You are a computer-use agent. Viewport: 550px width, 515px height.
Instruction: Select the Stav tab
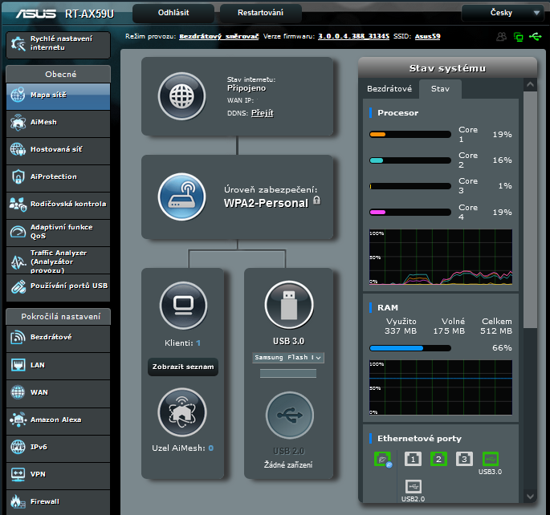tap(440, 89)
